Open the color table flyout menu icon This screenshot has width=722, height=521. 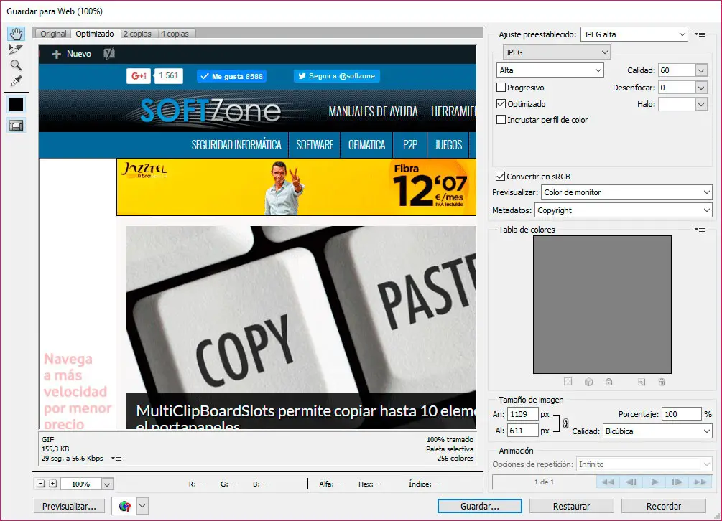click(700, 229)
